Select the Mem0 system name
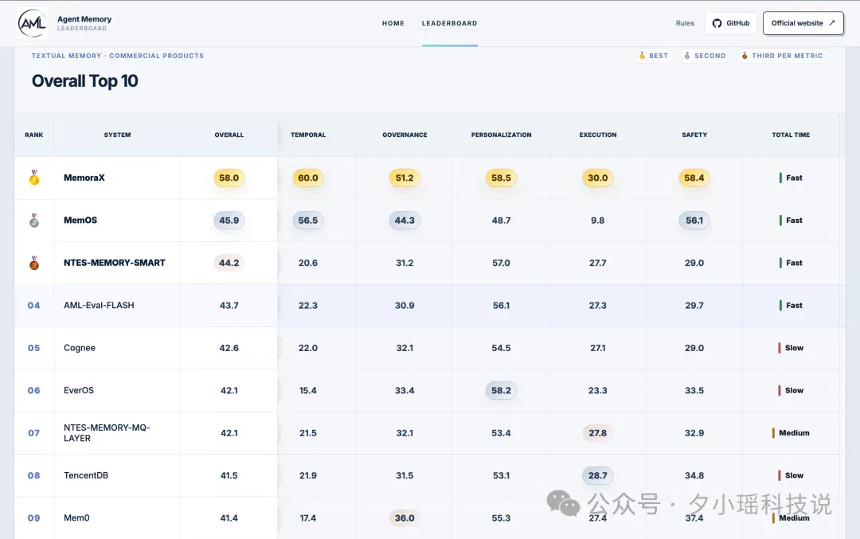860x539 pixels. click(76, 518)
